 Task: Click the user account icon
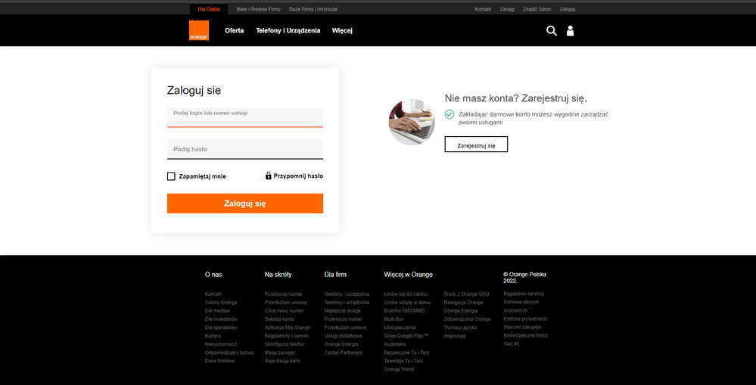click(x=571, y=30)
